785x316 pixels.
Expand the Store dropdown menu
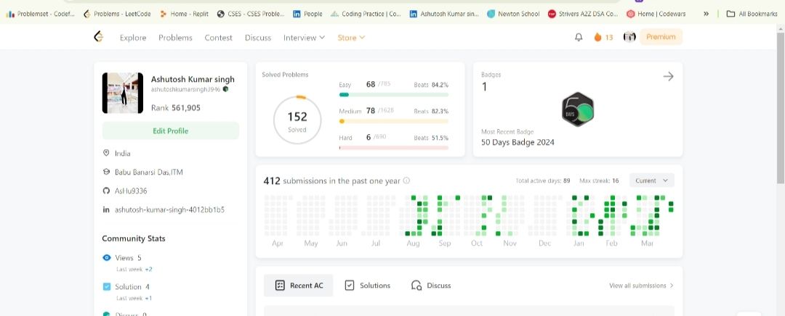(351, 38)
